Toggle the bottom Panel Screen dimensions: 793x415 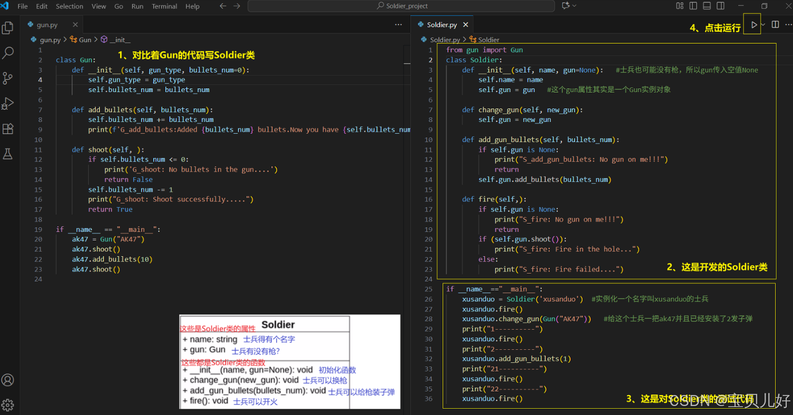point(707,6)
